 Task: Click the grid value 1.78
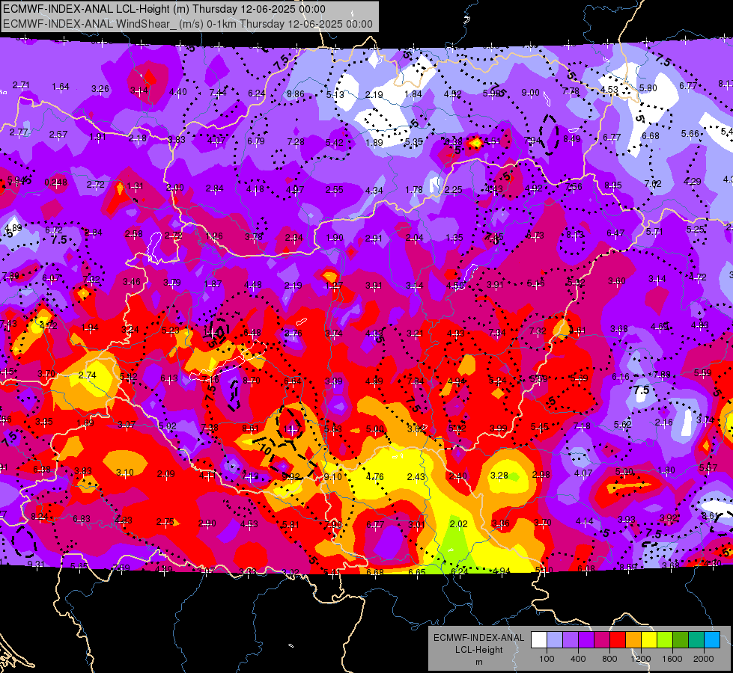click(414, 190)
